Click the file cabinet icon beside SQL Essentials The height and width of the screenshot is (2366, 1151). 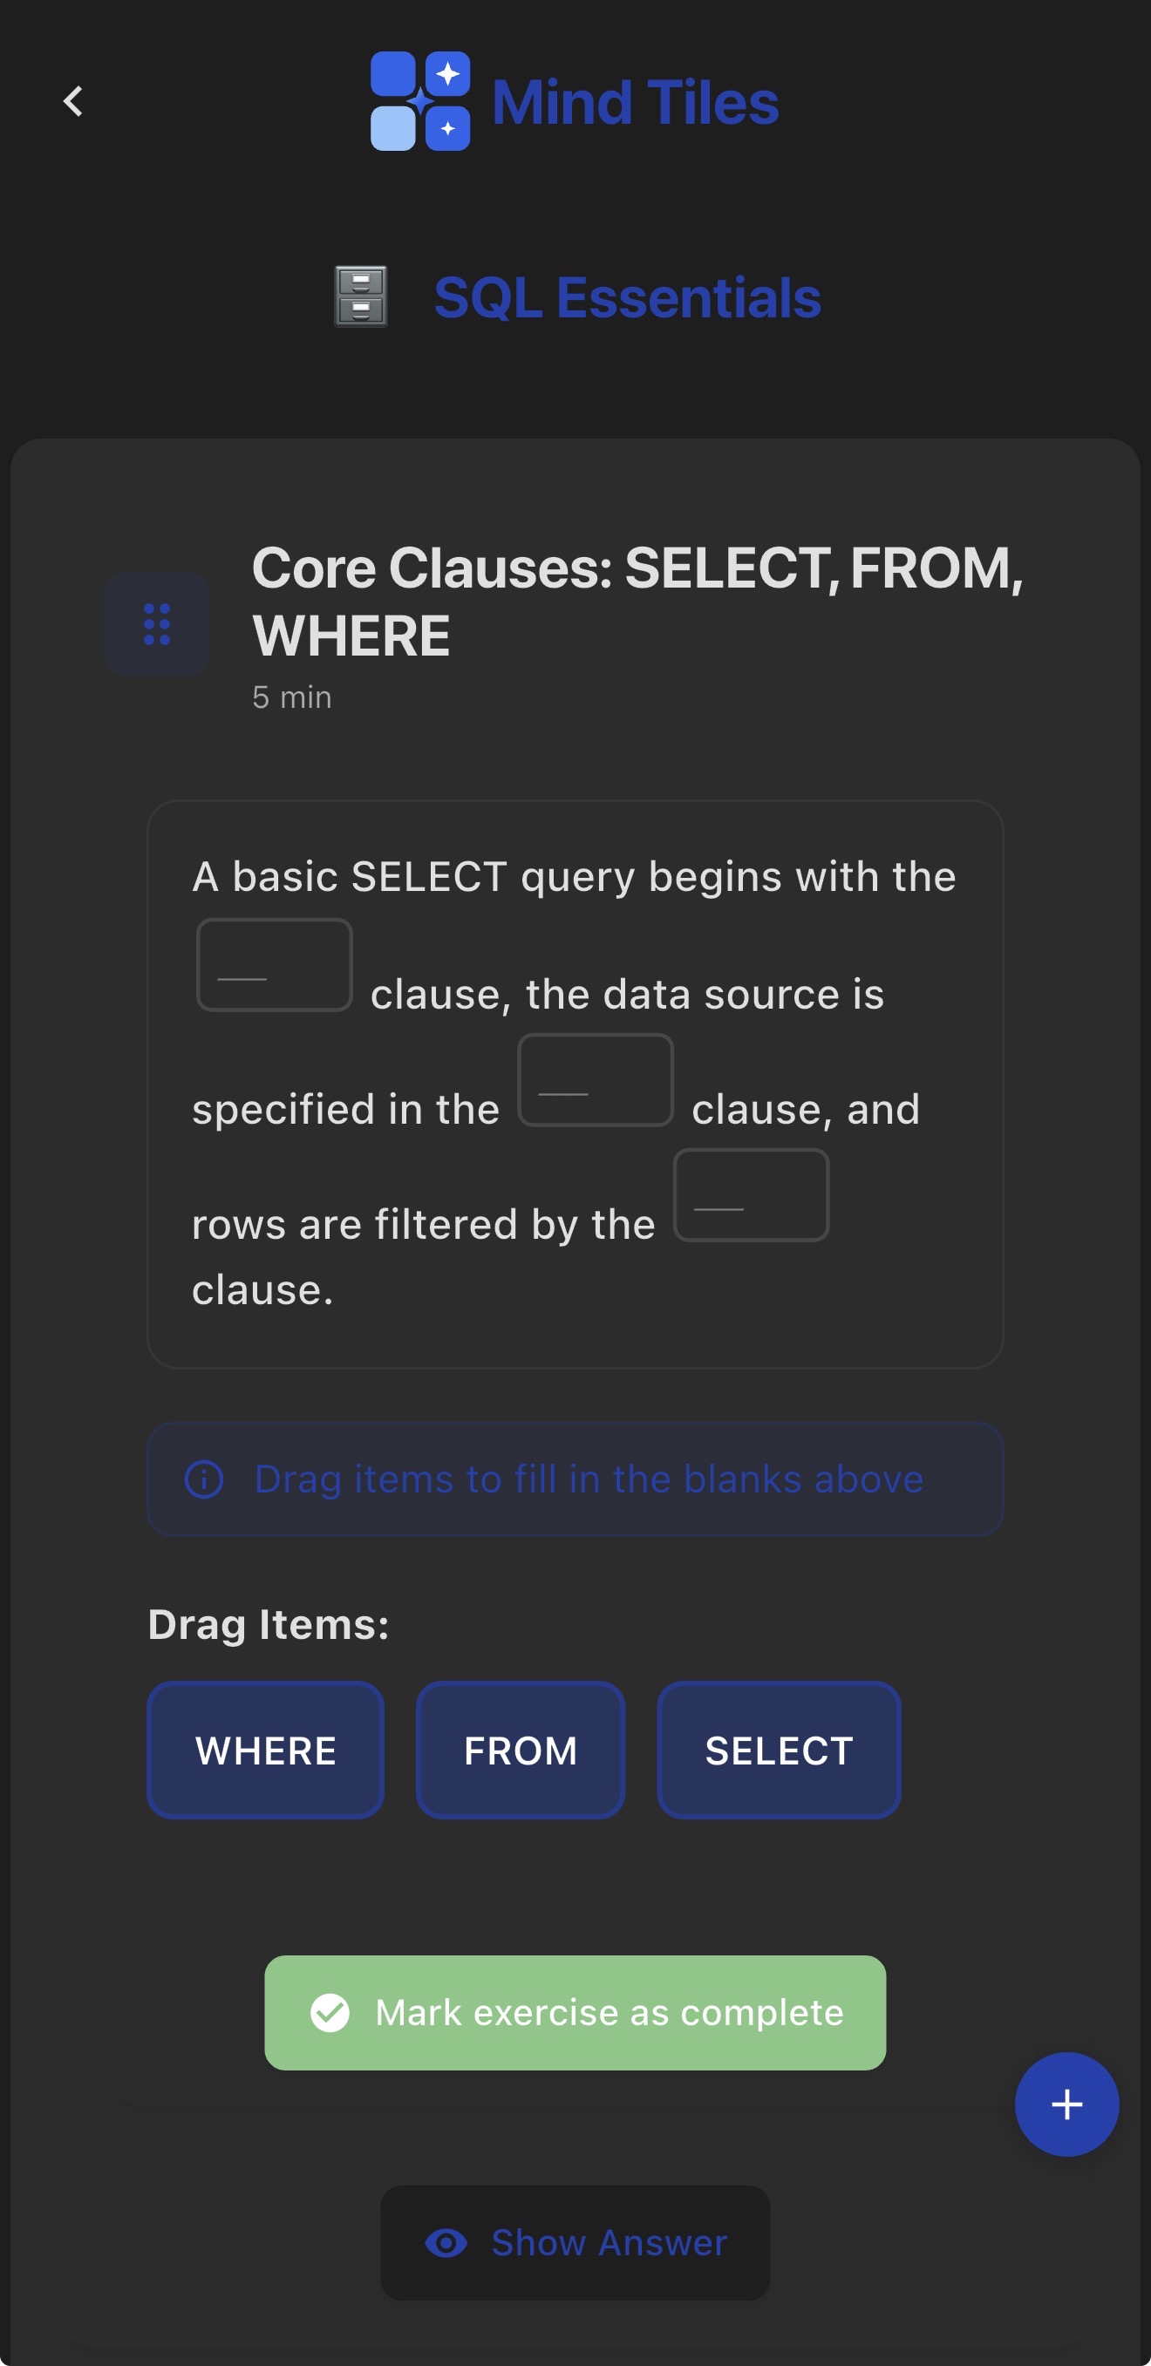[x=360, y=296]
